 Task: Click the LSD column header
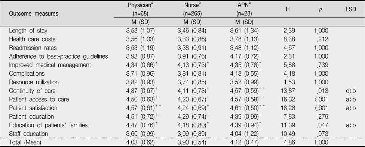pos(351,10)
